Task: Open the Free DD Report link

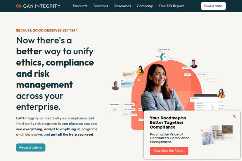Action: [171, 6]
